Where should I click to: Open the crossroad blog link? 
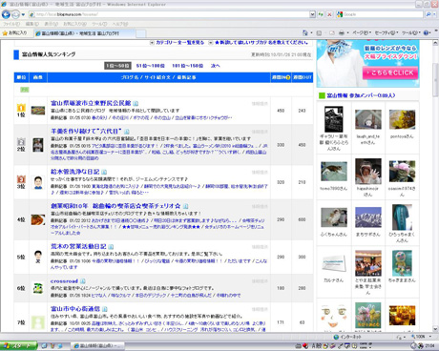click(x=64, y=281)
